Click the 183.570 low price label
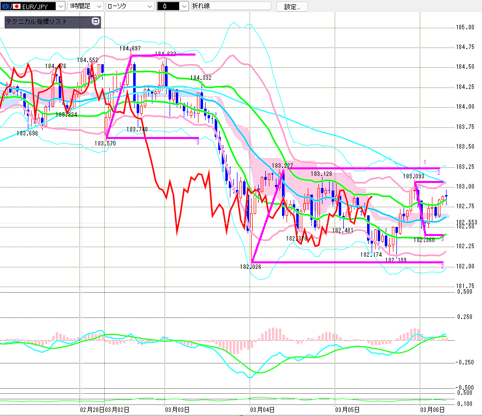482x416 pixels. pyautogui.click(x=105, y=143)
